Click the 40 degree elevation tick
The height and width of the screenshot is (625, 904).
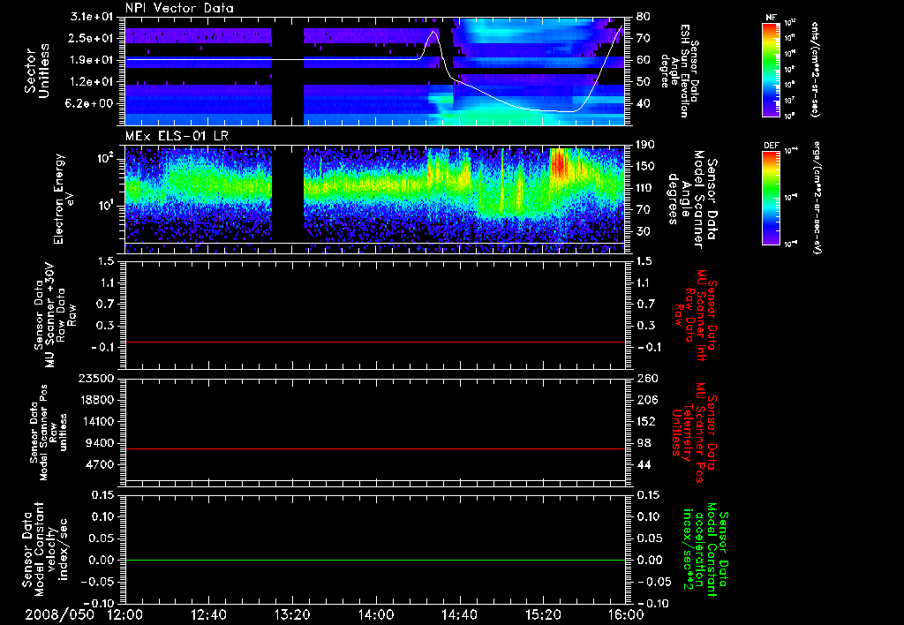point(643,104)
